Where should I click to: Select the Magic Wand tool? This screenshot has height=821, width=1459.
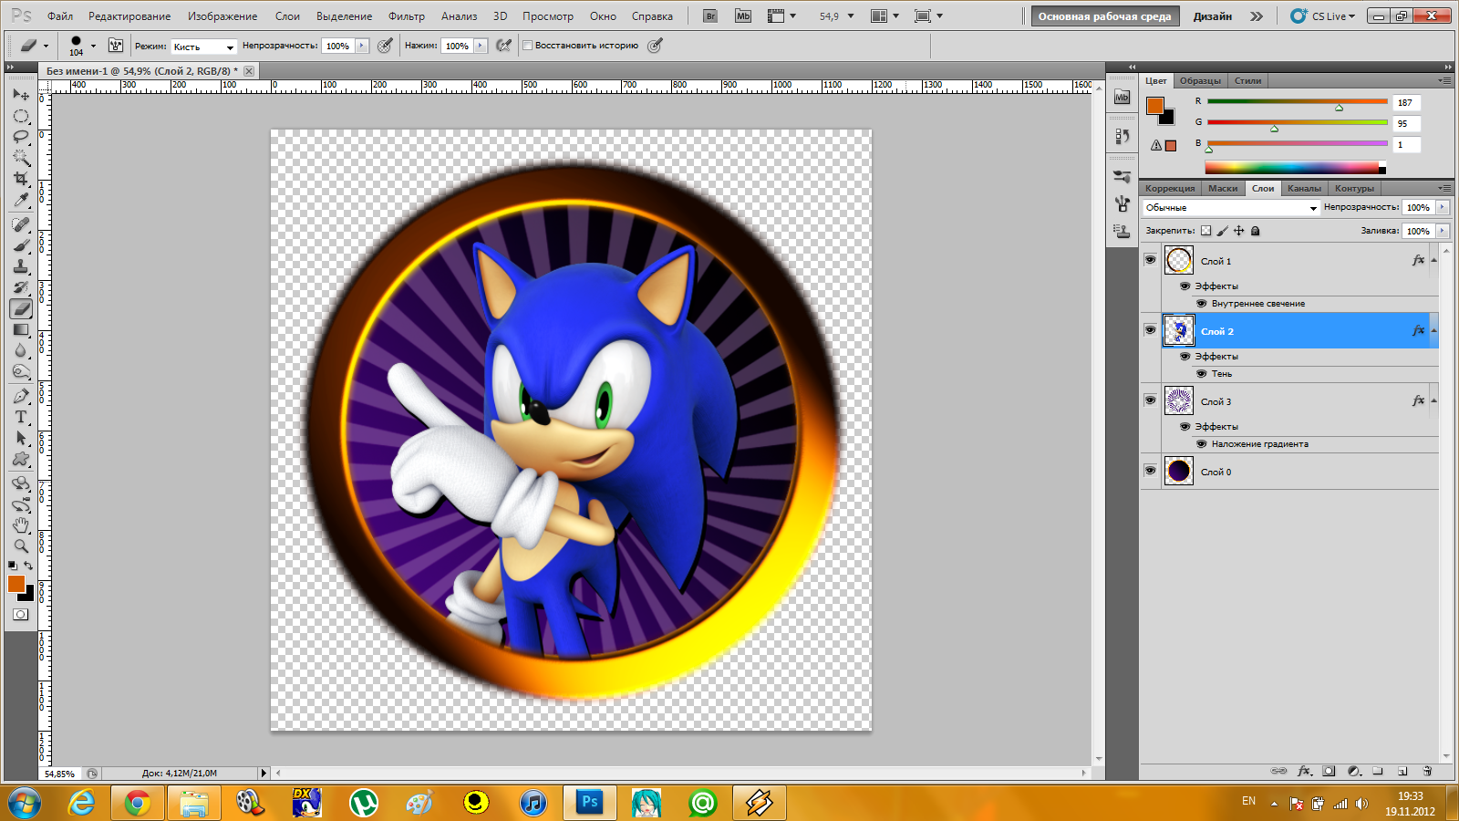coord(21,158)
